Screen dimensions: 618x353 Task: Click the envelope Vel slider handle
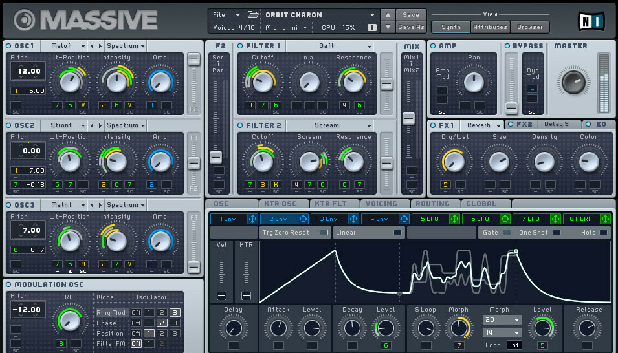point(221,295)
